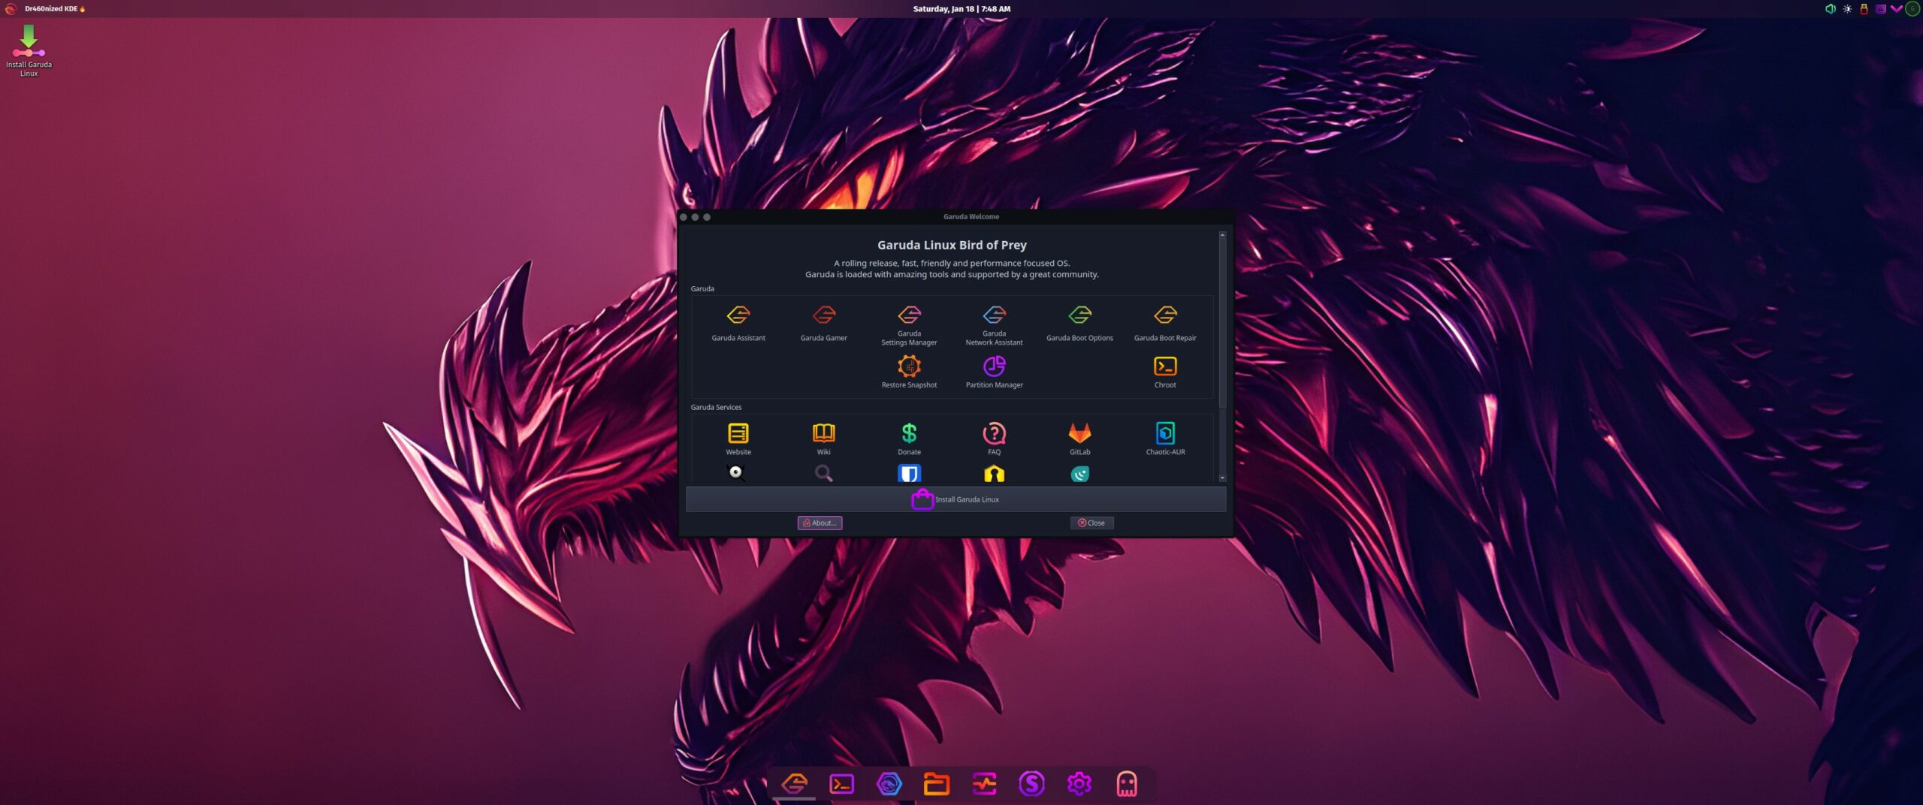Expand hidden system tray icons chevron

(1896, 9)
